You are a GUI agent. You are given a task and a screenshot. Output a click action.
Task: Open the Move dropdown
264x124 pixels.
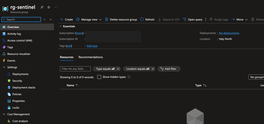pyautogui.click(x=239, y=20)
